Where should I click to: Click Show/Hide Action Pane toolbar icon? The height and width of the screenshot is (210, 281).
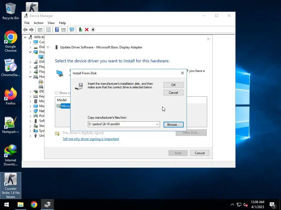coord(63,30)
